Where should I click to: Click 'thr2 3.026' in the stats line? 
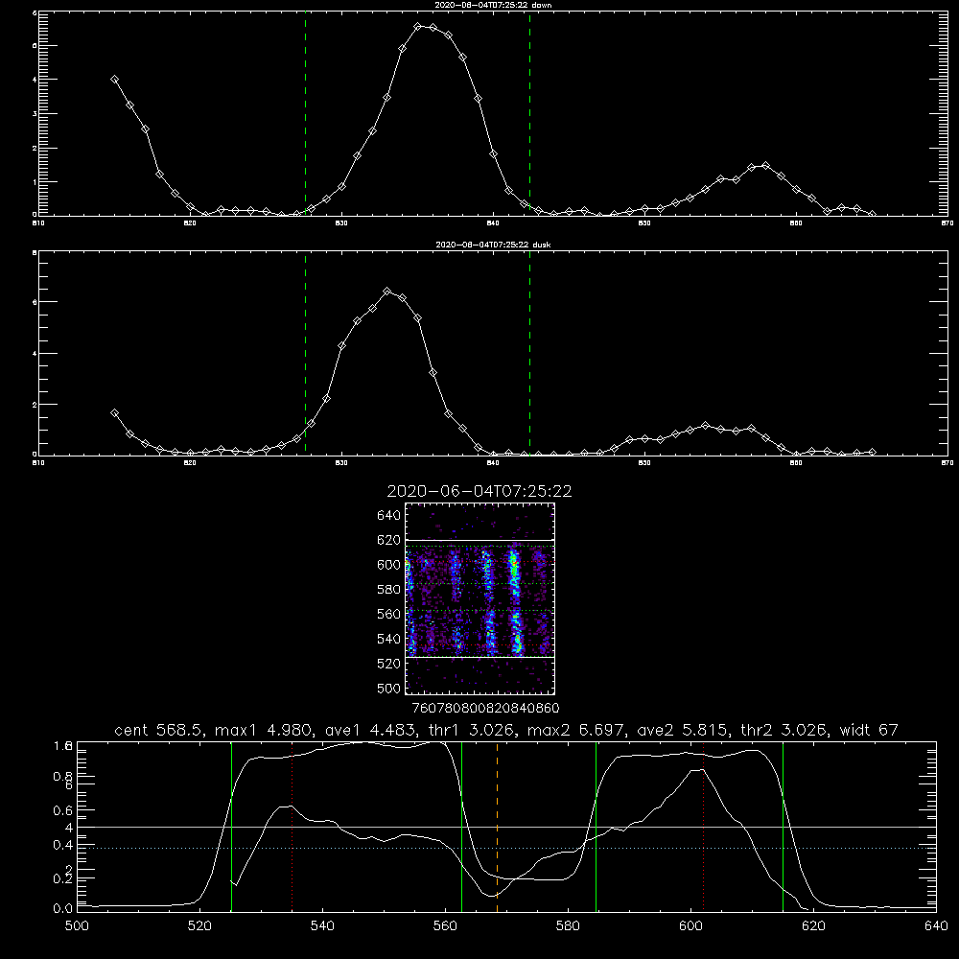784,730
